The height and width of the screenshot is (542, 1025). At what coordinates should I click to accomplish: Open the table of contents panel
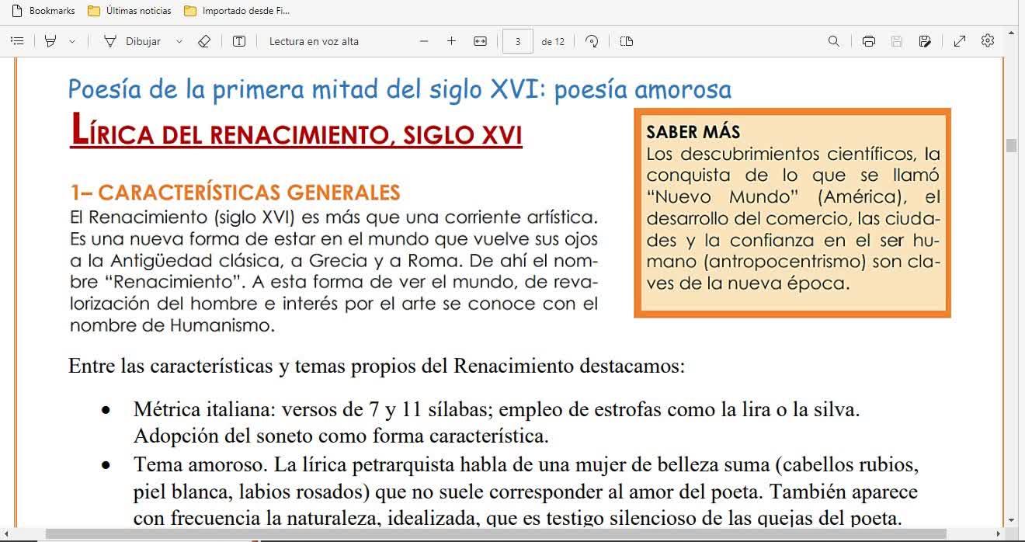[x=17, y=41]
